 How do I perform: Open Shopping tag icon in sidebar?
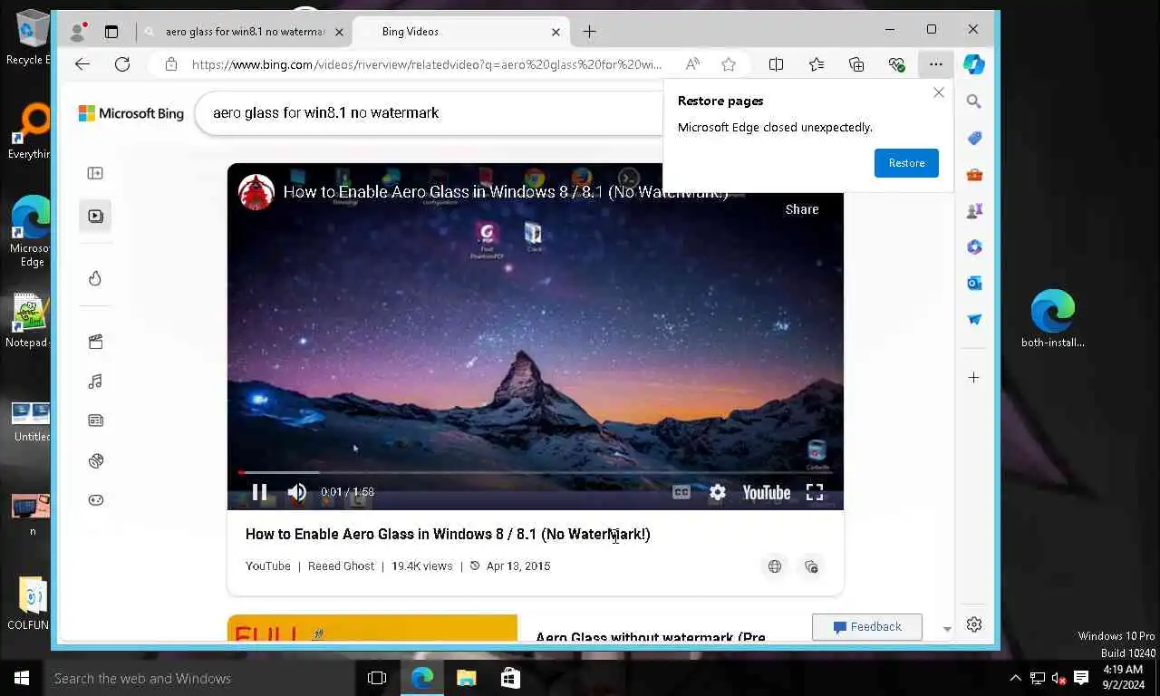(x=974, y=138)
